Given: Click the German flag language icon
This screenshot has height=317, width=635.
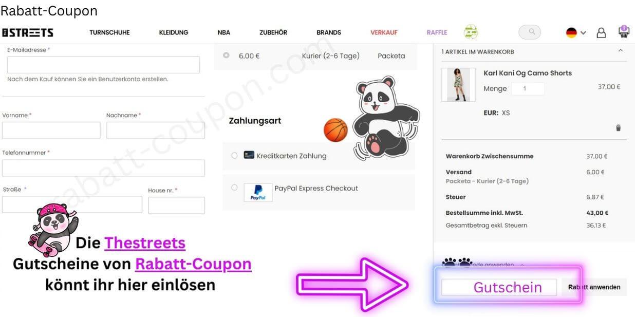Looking at the screenshot, I should click(x=571, y=33).
